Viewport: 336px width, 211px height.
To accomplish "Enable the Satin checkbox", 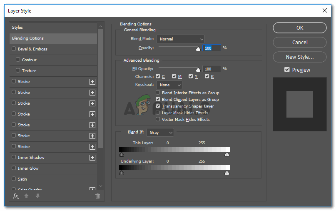I will click(x=14, y=179).
